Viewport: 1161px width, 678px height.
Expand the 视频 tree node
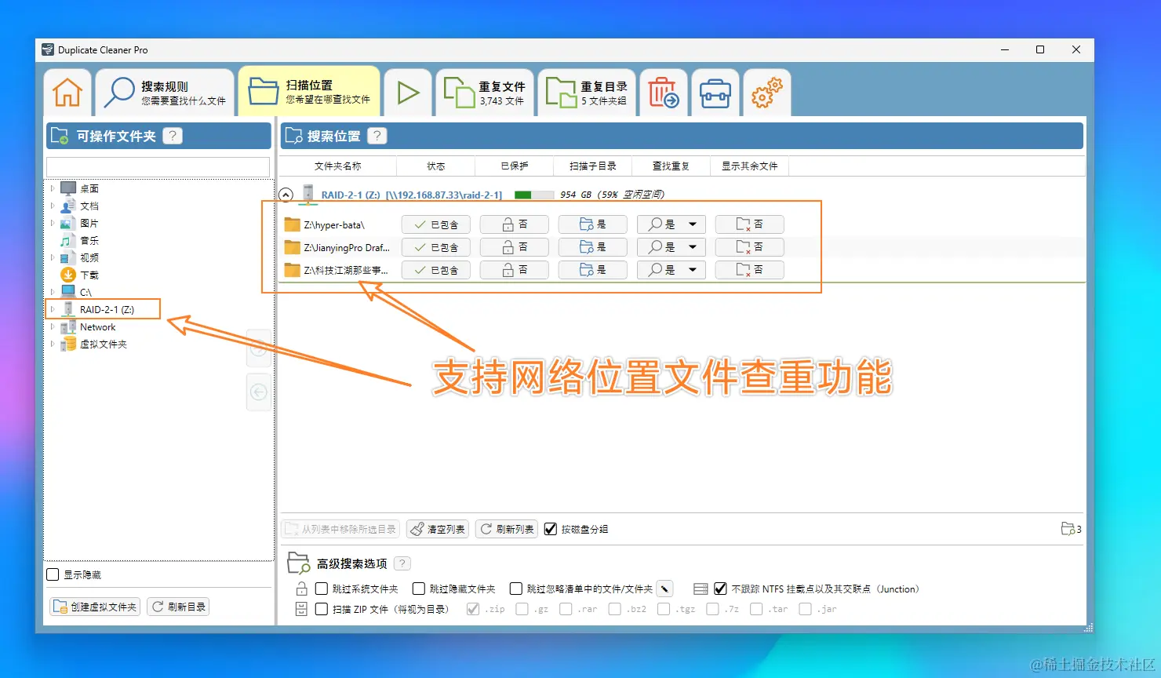click(x=53, y=257)
